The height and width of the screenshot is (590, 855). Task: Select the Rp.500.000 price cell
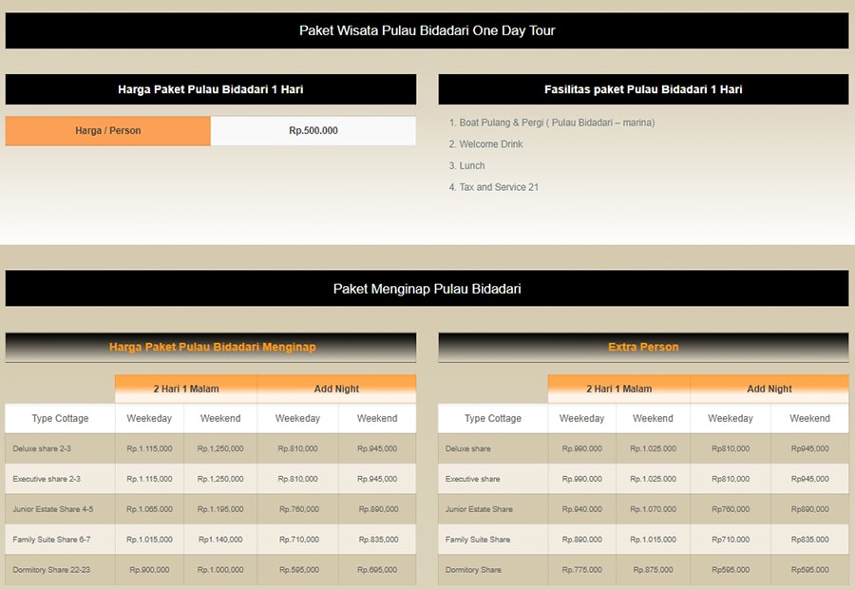pyautogui.click(x=313, y=131)
